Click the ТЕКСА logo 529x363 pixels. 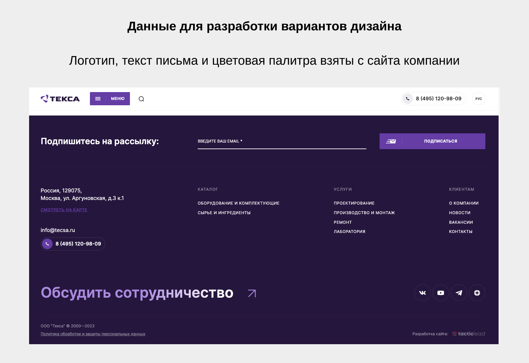61,99
